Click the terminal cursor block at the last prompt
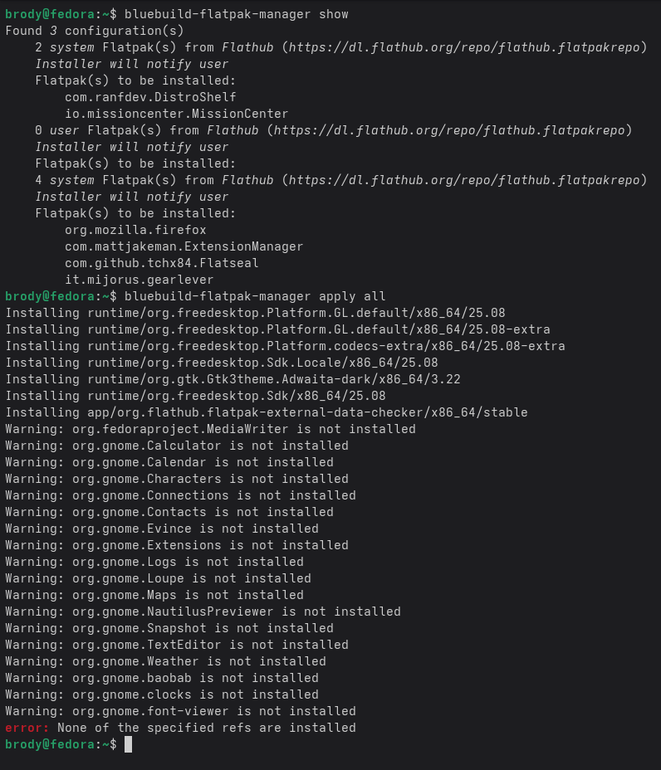Viewport: 661px width, 770px height. 128,744
